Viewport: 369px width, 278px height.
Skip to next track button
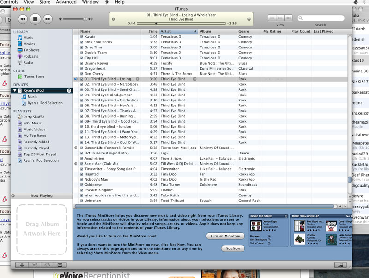(x=48, y=19)
